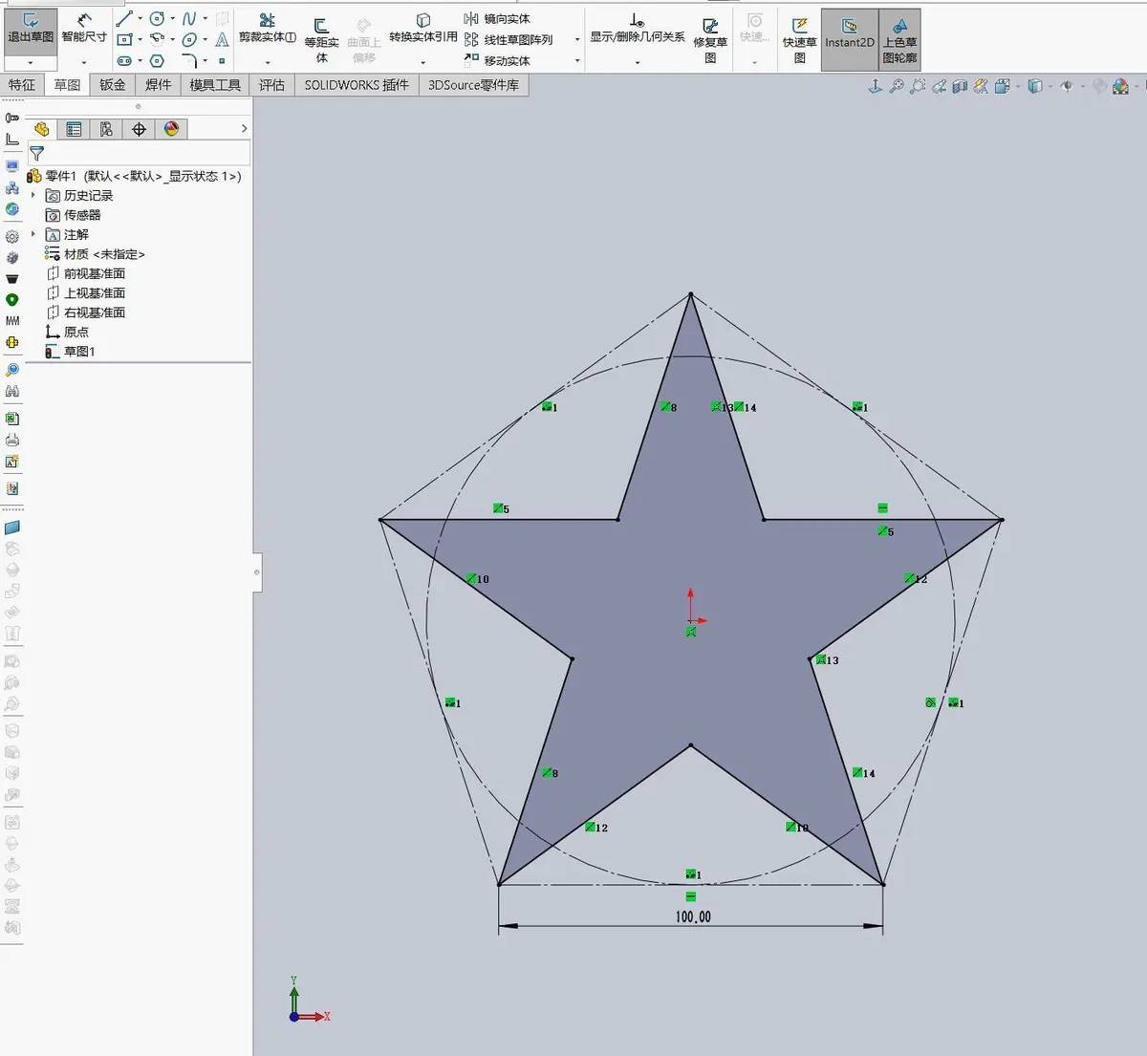
Task: Click the 镜向实体 Mirror Entities tool
Action: pyautogui.click(x=497, y=18)
